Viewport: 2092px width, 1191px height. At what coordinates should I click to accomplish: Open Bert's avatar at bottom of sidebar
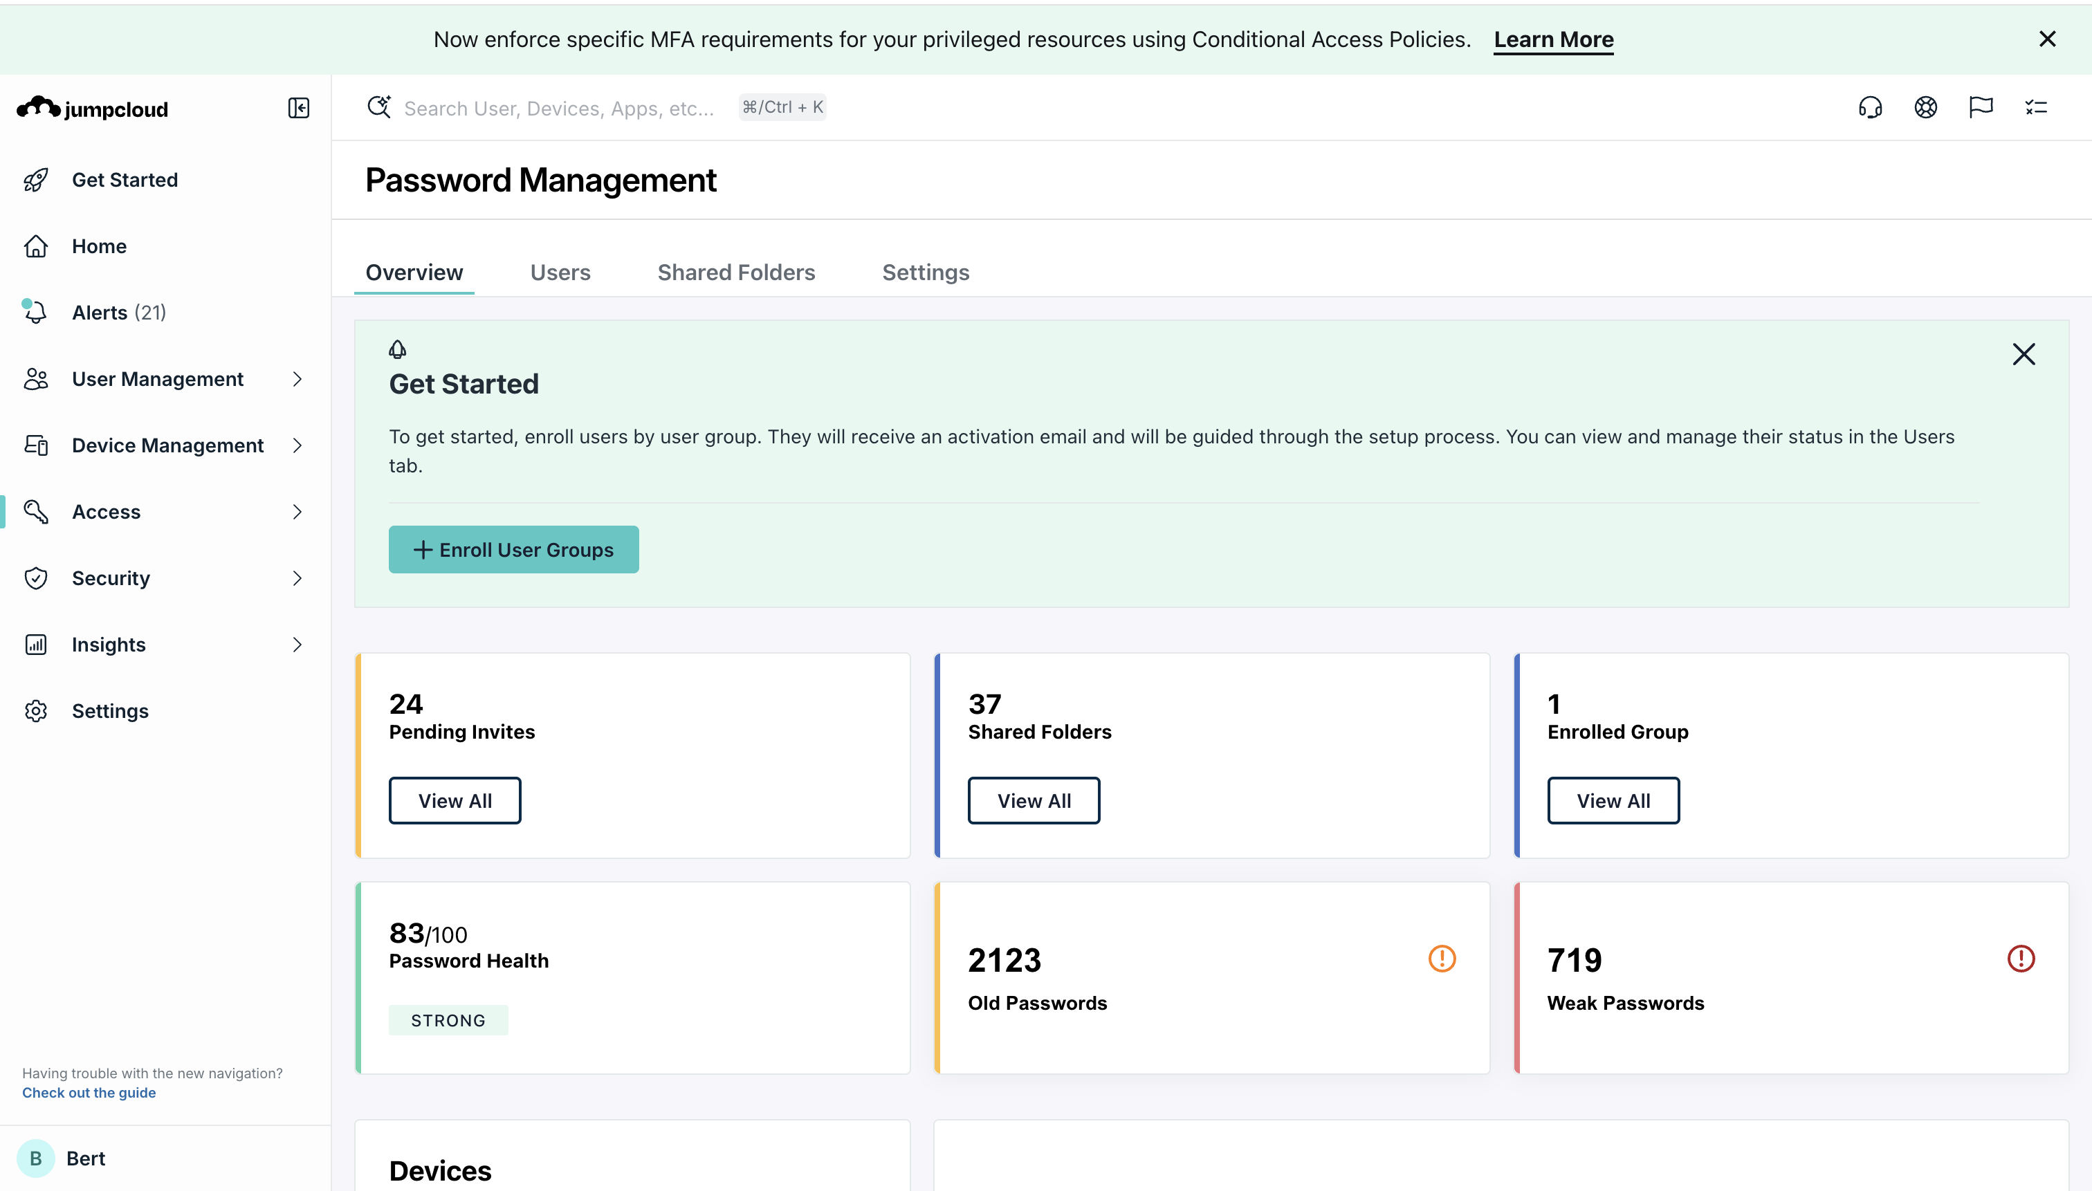(36, 1158)
